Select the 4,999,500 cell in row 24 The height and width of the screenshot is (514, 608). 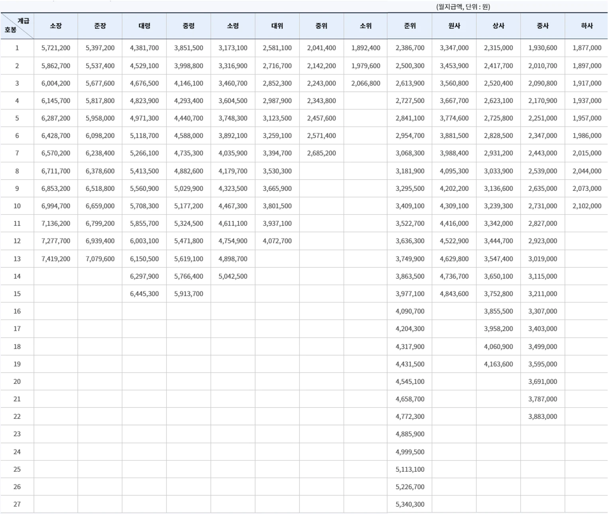coord(410,452)
